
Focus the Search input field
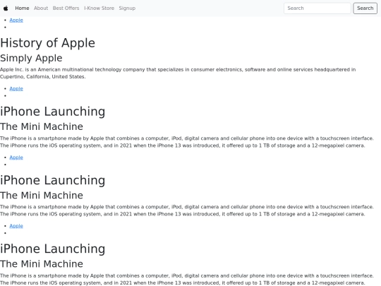click(x=317, y=8)
